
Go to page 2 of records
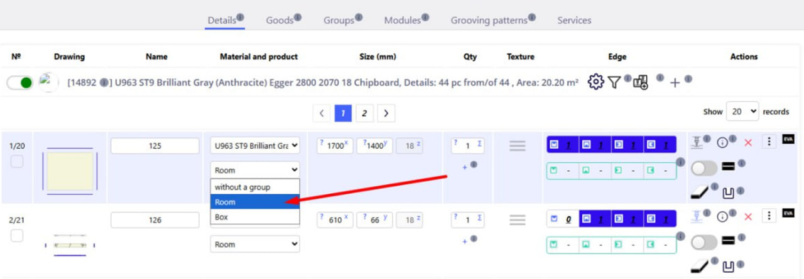(364, 113)
